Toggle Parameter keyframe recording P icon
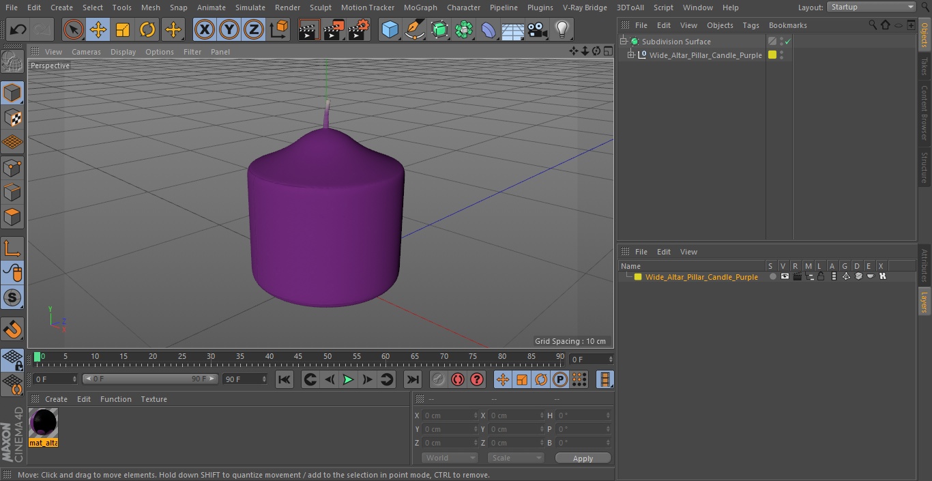 pyautogui.click(x=560, y=379)
